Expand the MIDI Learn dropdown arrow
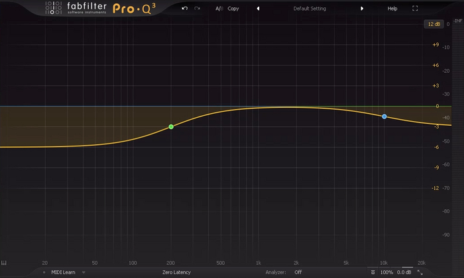This screenshot has height=278, width=464. [x=84, y=273]
